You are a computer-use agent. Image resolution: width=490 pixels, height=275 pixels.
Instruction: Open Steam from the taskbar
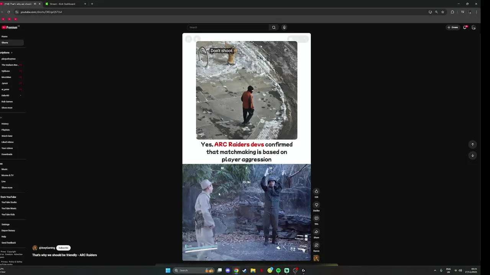tap(245, 270)
